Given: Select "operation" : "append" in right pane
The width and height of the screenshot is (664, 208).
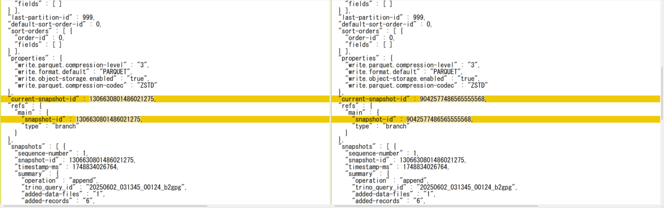Looking at the screenshot, I should 391,180.
